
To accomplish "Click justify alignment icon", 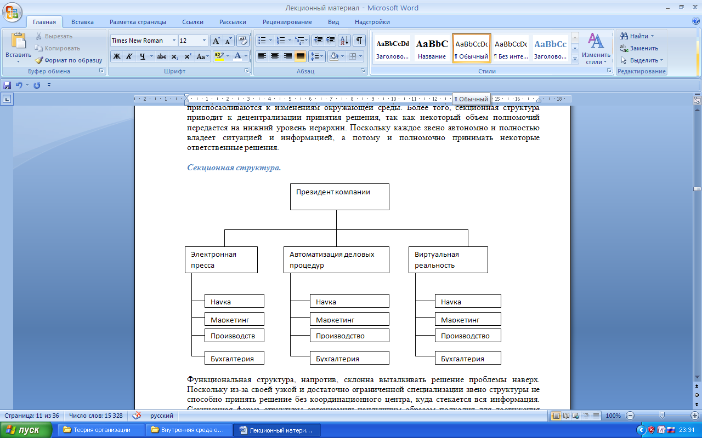I will pos(301,56).
